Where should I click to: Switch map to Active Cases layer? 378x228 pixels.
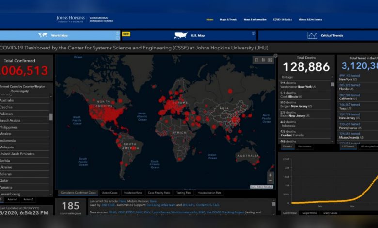tap(110, 193)
